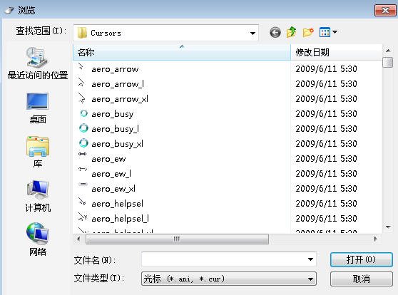The image size is (398, 295).
Task: Open 网络 location in sidebar
Action: pyautogui.click(x=38, y=240)
